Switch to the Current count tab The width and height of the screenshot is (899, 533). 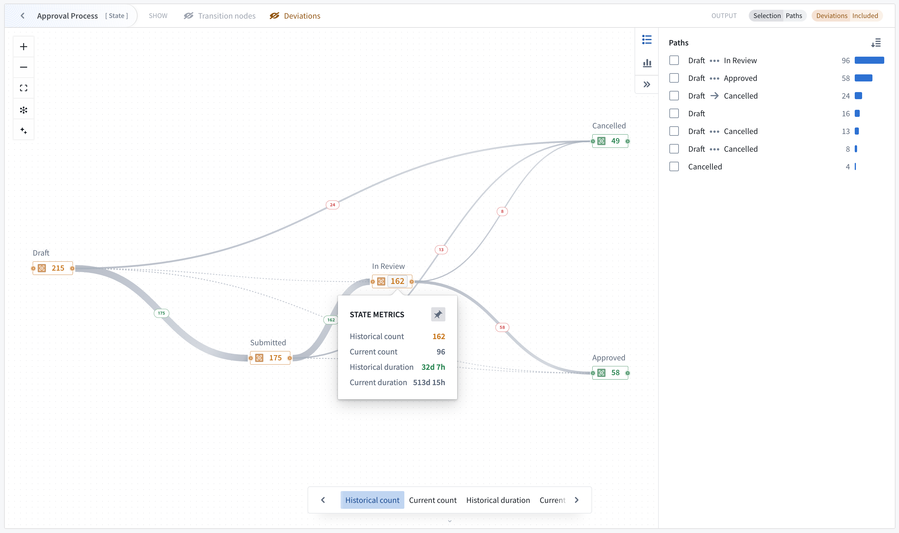coord(432,500)
